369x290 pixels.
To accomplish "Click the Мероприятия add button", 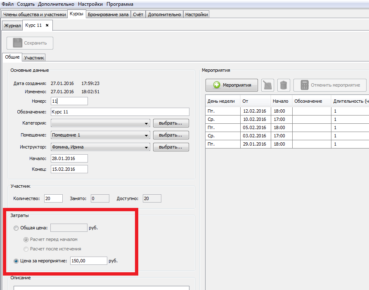I will click(x=232, y=85).
